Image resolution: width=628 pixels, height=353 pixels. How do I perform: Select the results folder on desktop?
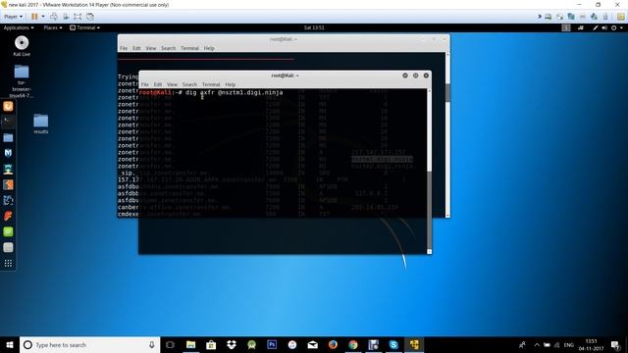point(41,125)
